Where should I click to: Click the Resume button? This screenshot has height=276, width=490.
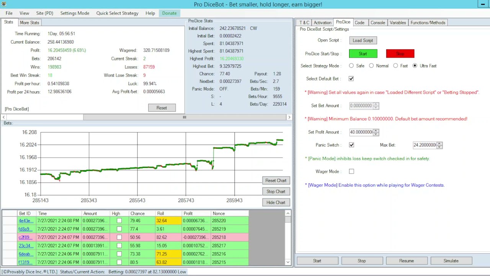(x=407, y=261)
